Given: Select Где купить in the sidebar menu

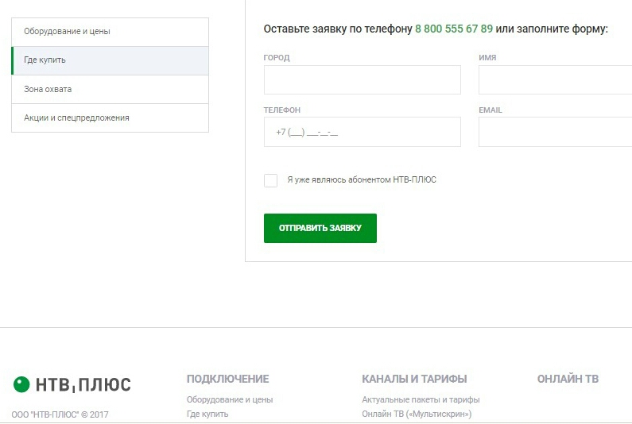Looking at the screenshot, I should (110, 60).
